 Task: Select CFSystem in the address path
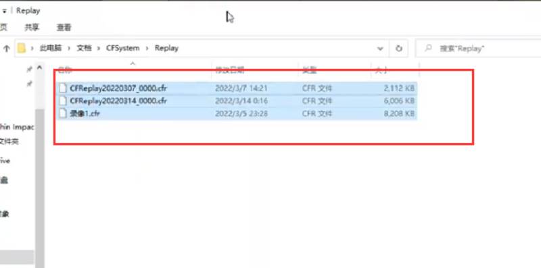pyautogui.click(x=123, y=48)
